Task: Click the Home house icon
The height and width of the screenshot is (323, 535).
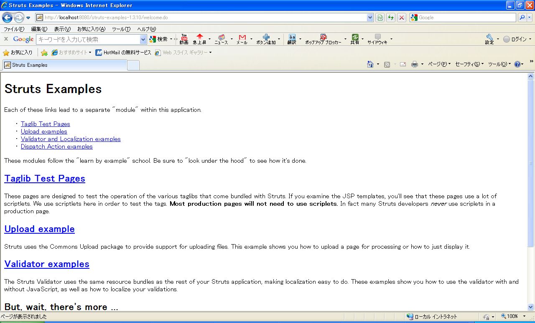Action: pyautogui.click(x=370, y=64)
